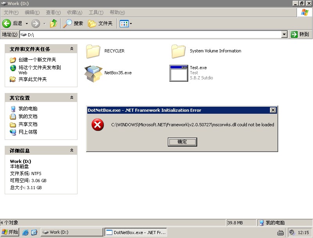Click the green Back arrow icon
This screenshot has height=238, width=313.
[6, 23]
